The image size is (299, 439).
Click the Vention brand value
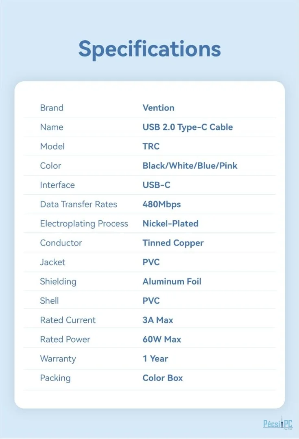tap(158, 108)
